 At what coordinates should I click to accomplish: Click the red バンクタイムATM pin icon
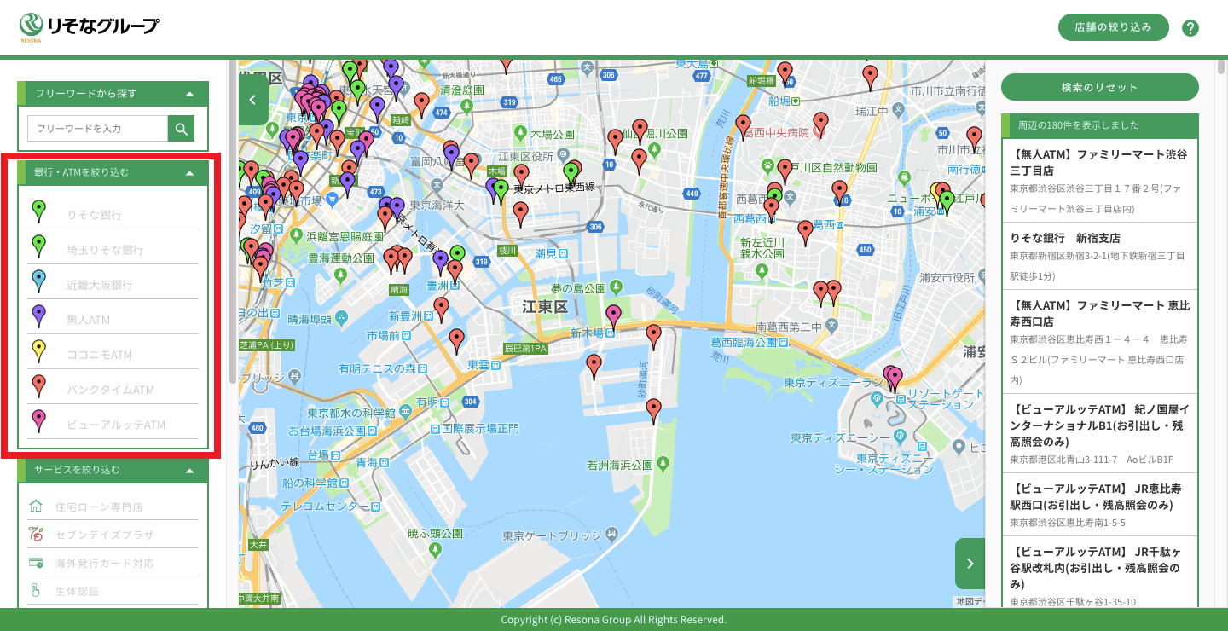pyautogui.click(x=38, y=385)
